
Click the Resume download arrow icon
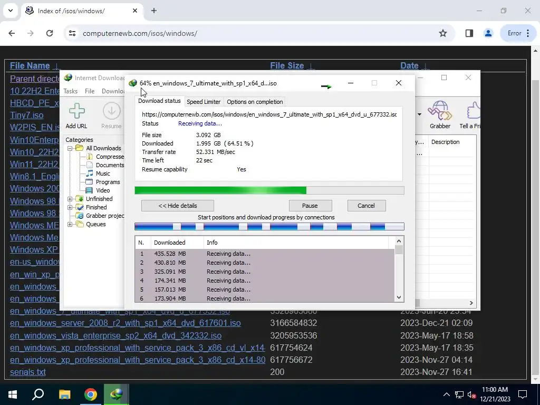[x=112, y=111]
